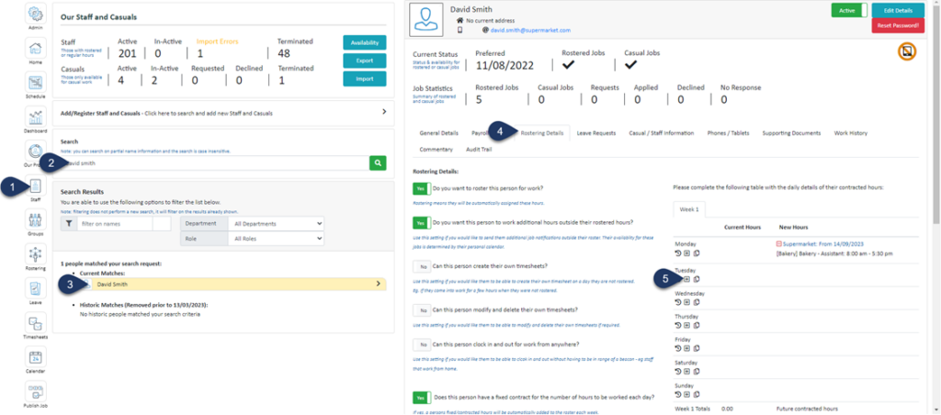
Task: Click the orange no-device icon
Action: 907,52
